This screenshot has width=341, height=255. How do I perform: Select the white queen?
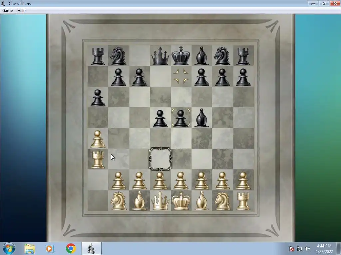[x=160, y=201]
